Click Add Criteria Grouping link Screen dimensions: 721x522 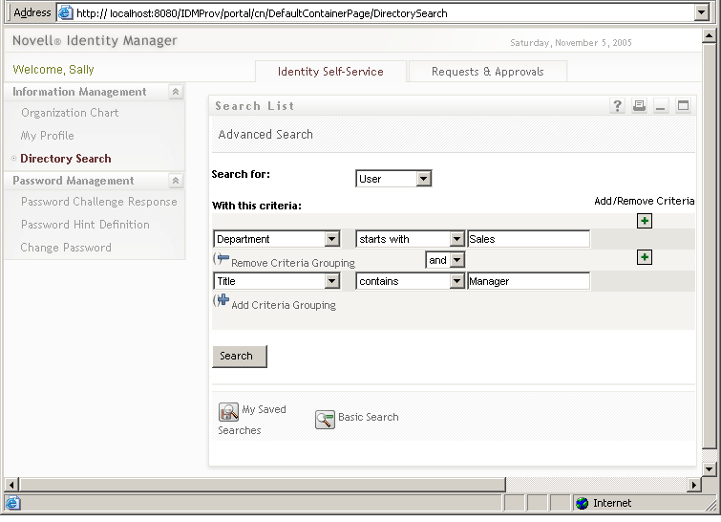(284, 305)
